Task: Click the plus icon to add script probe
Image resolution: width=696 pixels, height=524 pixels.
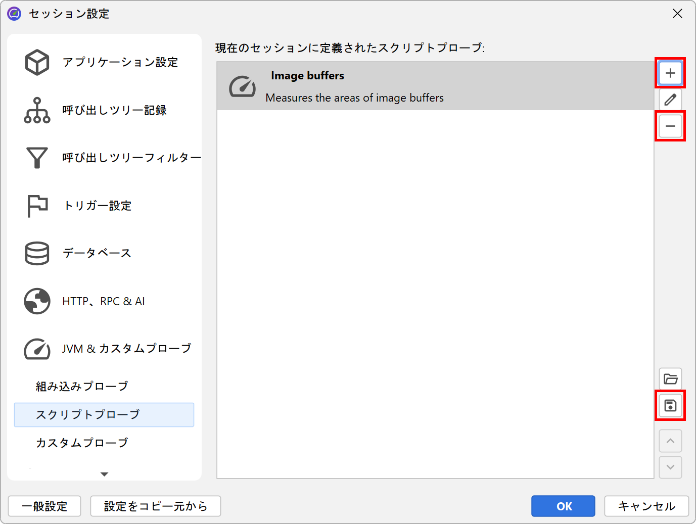Action: click(670, 73)
